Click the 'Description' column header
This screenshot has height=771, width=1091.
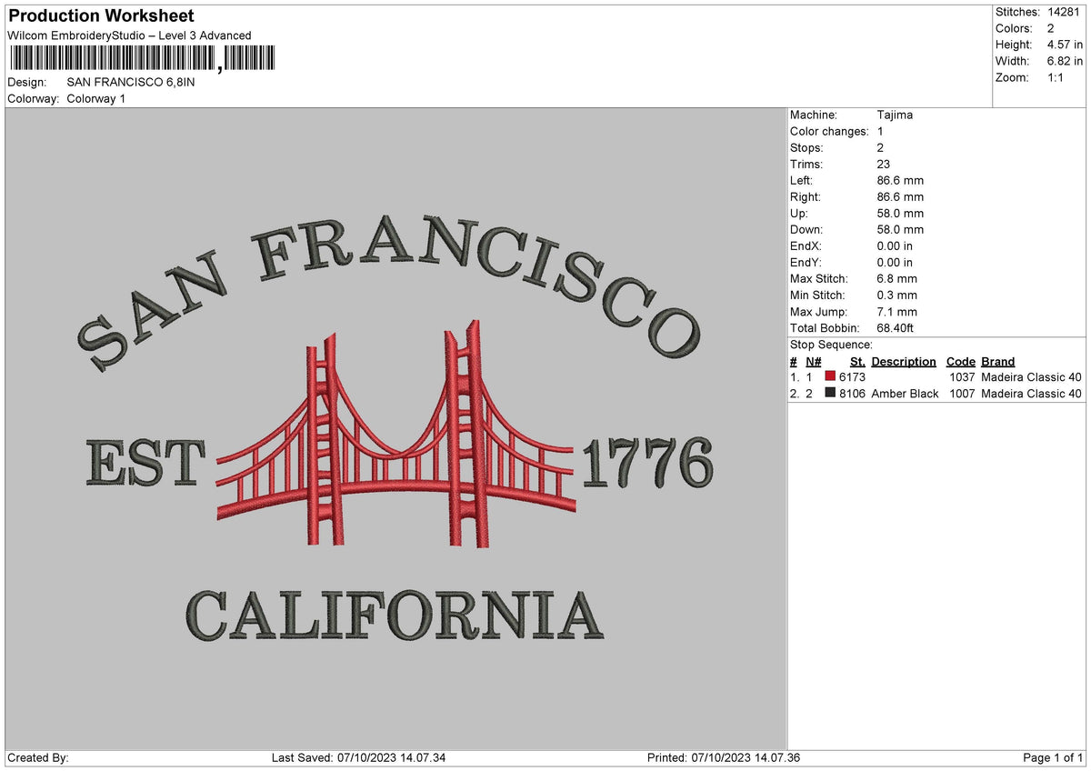coord(904,361)
